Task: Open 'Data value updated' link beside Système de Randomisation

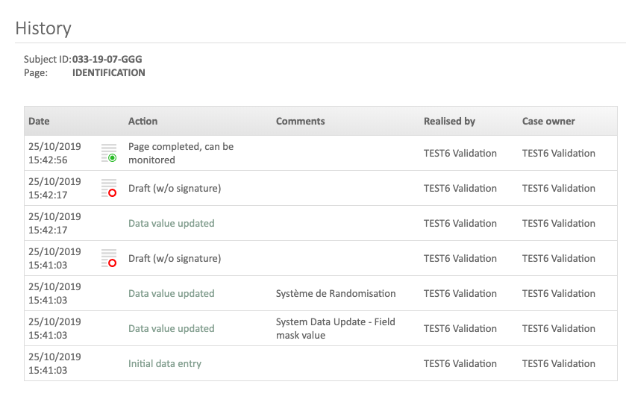Action: 171,293
